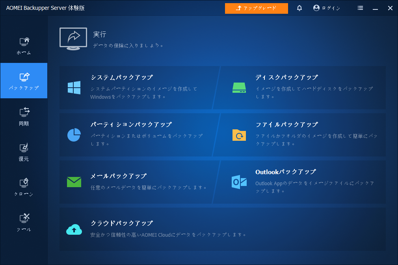The image size is (398, 265).
Task: Choose クラウドバックアップ title
Action: 122,223
